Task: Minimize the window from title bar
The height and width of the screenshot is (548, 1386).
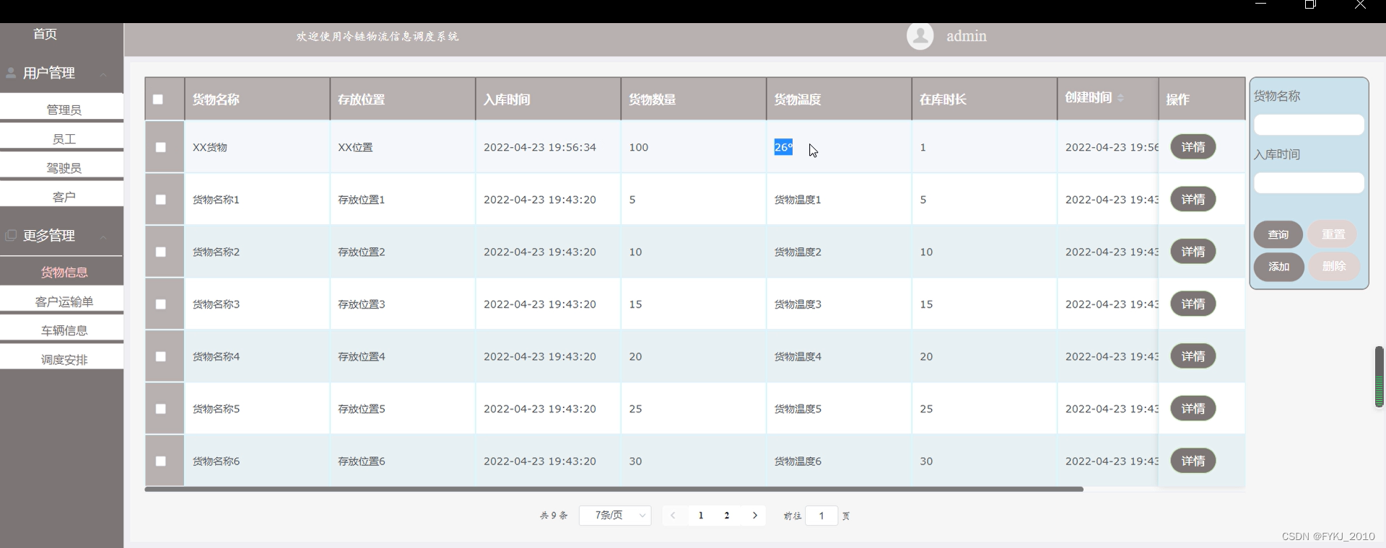Action: pos(1261,4)
